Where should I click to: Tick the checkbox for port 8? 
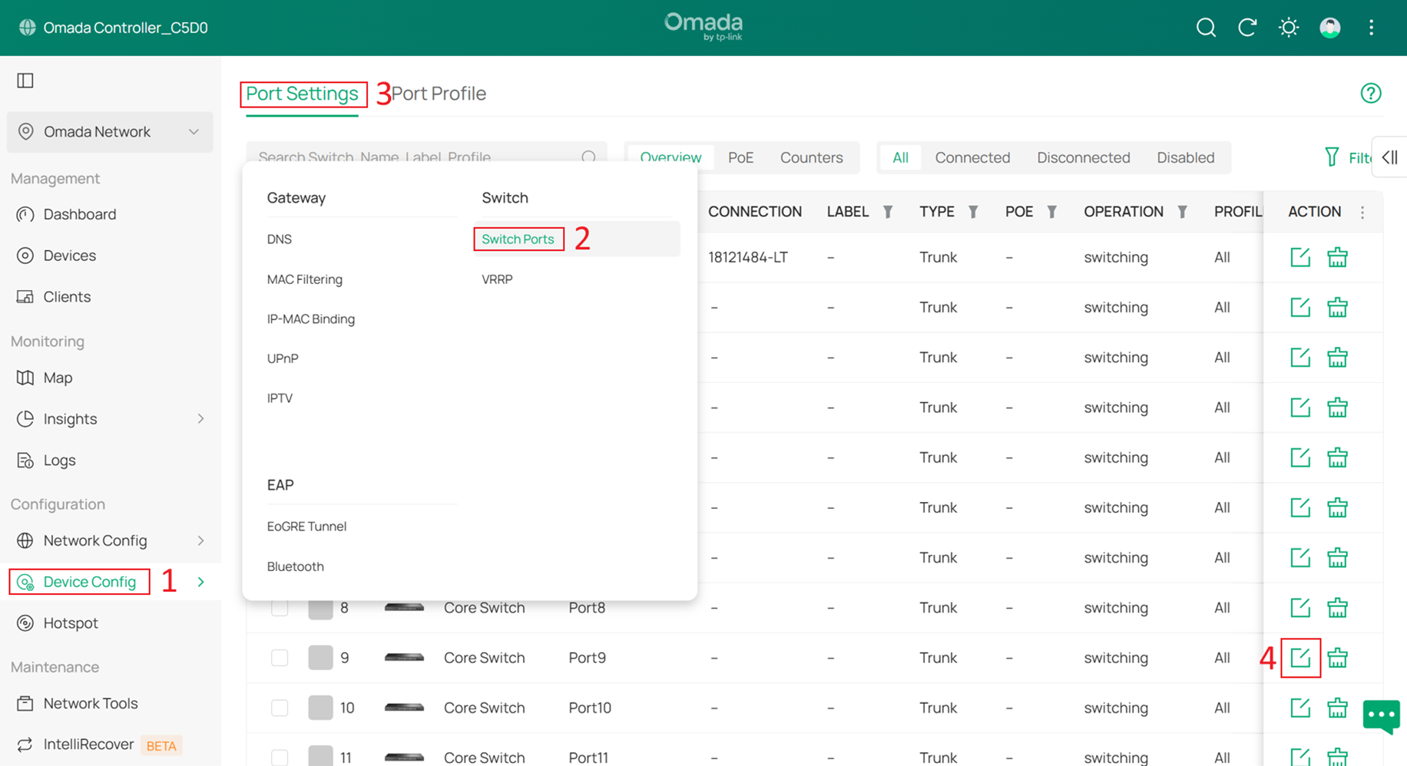(x=280, y=608)
